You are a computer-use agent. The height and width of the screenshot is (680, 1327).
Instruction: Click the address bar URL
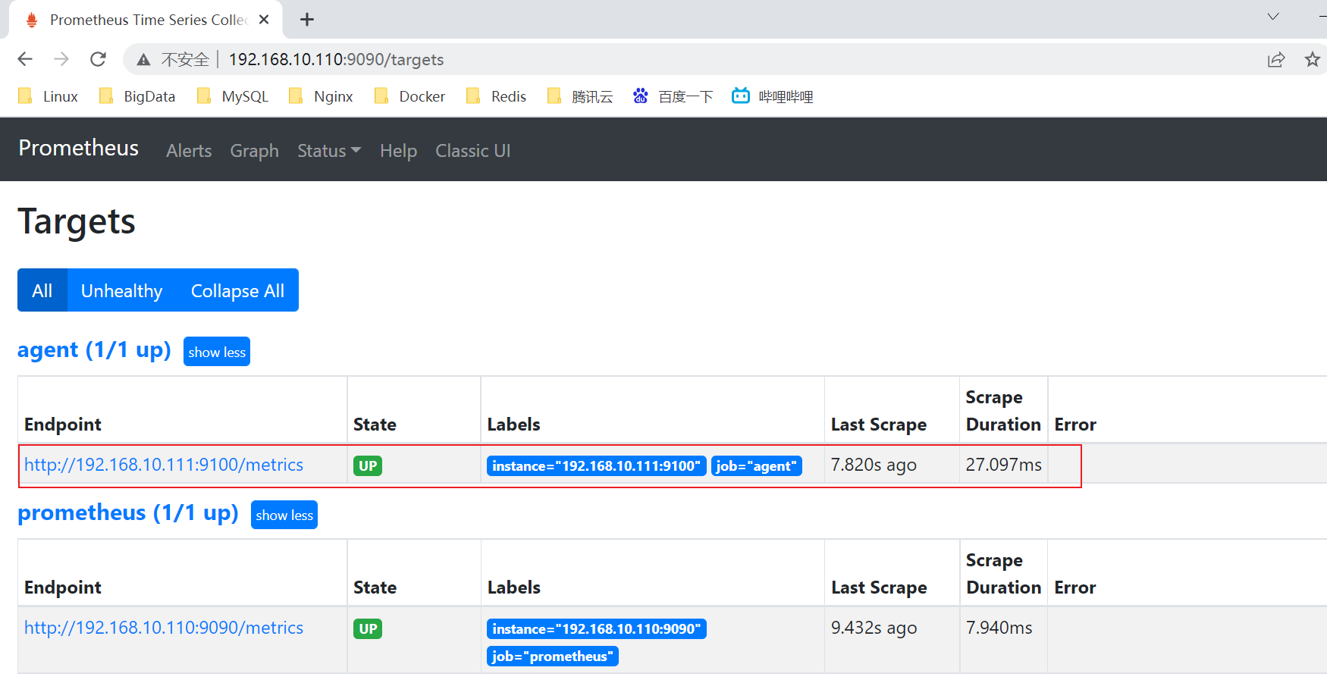[336, 60]
